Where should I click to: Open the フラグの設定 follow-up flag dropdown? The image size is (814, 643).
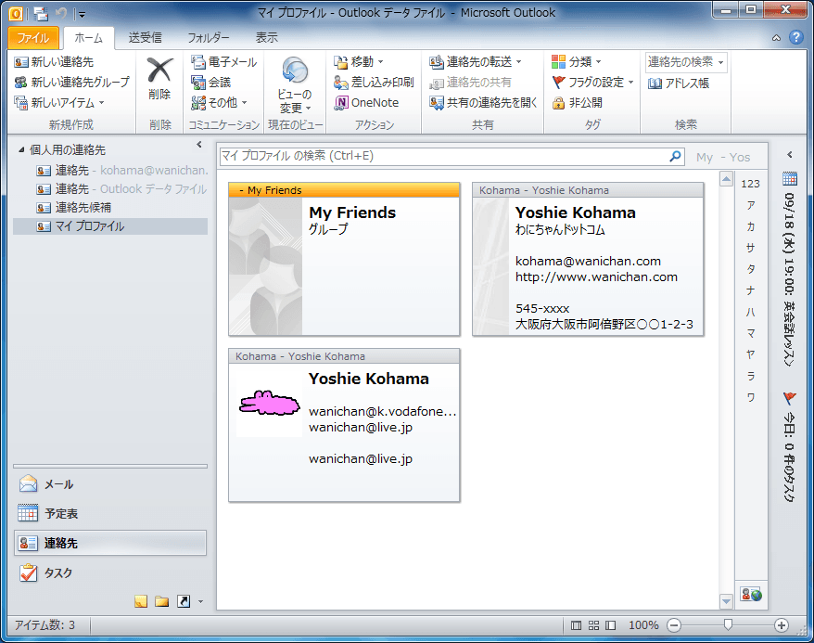[x=592, y=82]
